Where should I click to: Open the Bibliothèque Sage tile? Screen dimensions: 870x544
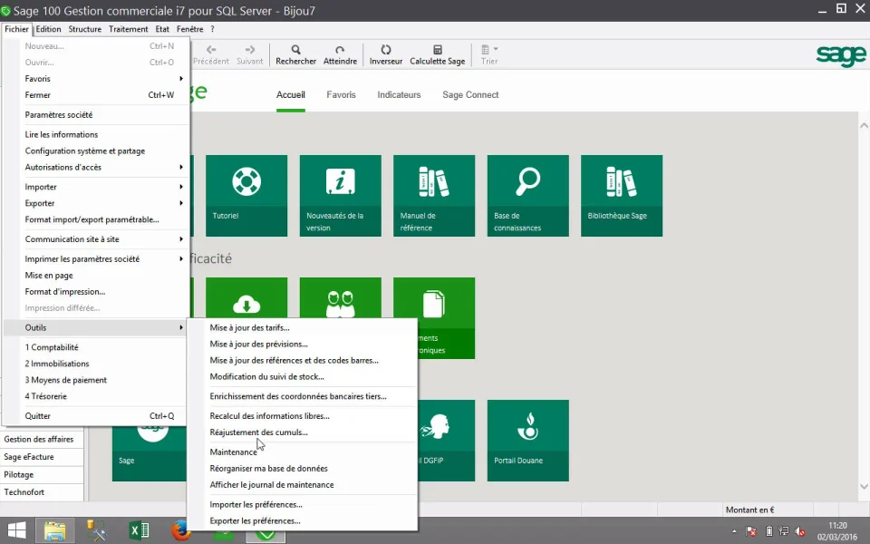coord(622,196)
